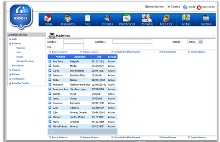Select row icon for Francisco Jose

pyautogui.click(x=50, y=89)
